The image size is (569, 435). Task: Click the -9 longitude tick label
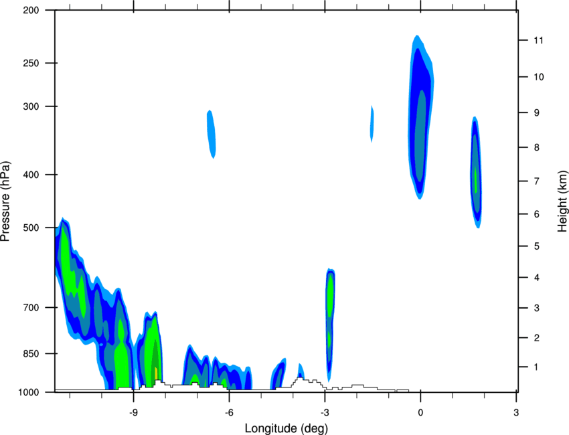pos(133,413)
